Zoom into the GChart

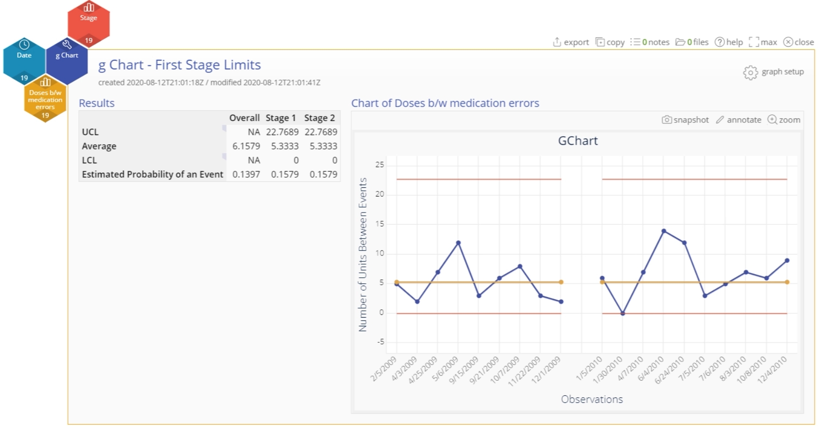click(x=784, y=120)
